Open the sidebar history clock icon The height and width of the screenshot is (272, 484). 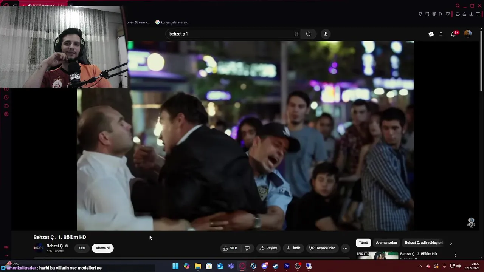pos(6,97)
